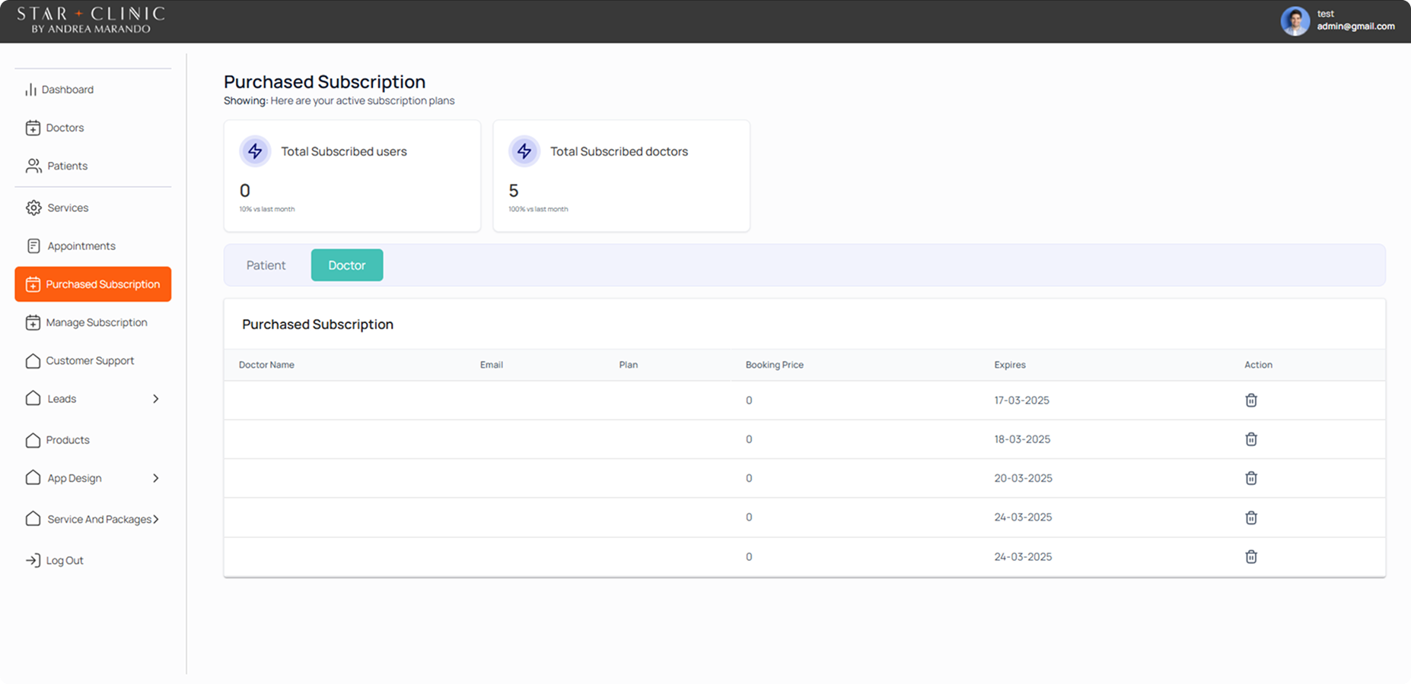Delete the subscription expiring 18-03-2025

(x=1251, y=439)
